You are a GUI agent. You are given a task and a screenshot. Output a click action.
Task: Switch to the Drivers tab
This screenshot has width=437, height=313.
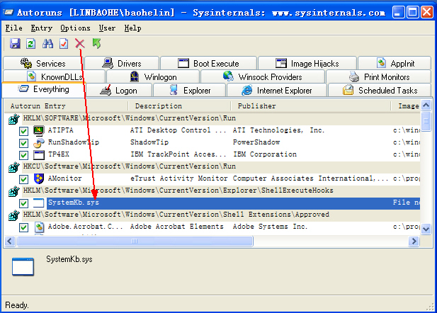tap(122, 63)
